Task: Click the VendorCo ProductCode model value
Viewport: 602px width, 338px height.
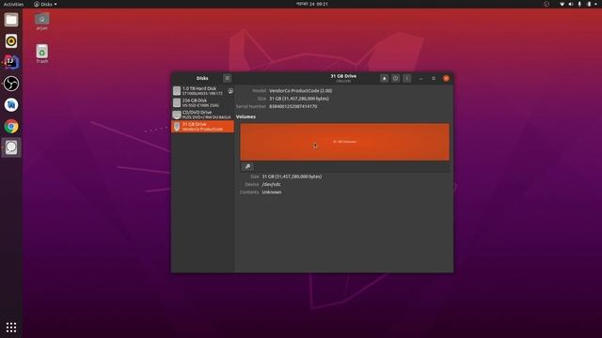Action: (x=301, y=91)
